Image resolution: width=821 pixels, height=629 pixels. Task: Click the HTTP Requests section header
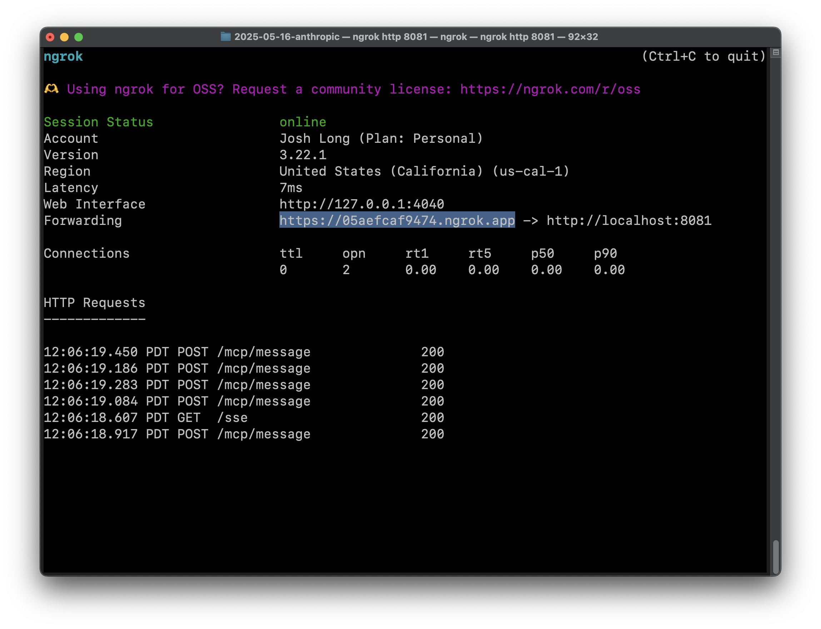coord(94,302)
